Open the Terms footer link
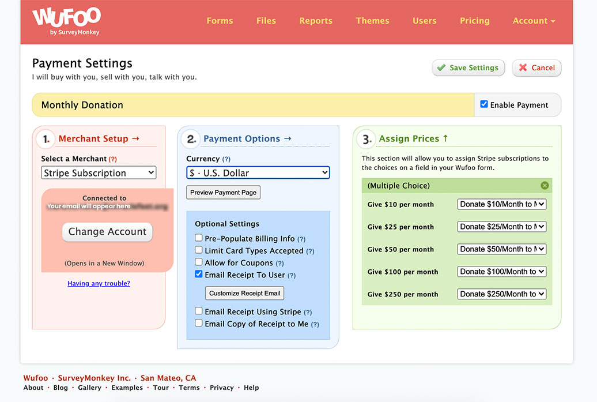This screenshot has width=597, height=402. (x=189, y=388)
